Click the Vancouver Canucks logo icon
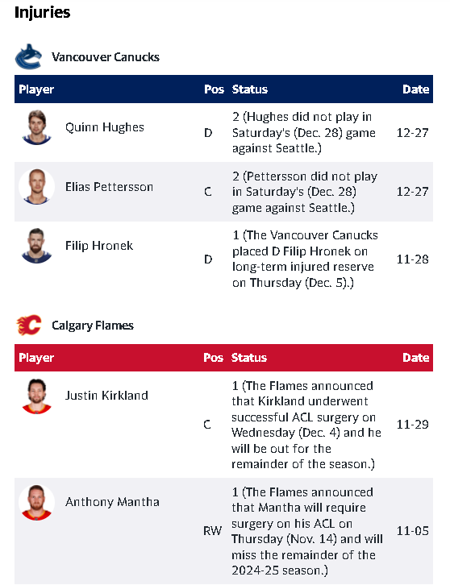Viewport: 450px width, 585px height. coord(28,56)
